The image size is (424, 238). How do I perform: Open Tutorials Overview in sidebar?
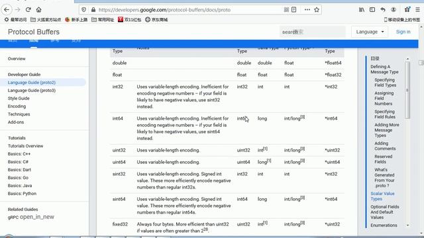point(25,146)
